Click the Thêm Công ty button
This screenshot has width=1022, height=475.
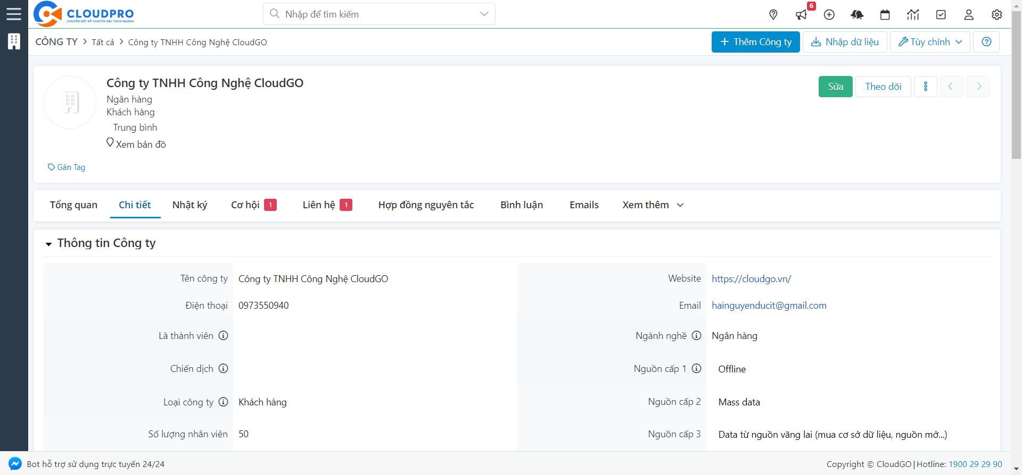pos(755,42)
